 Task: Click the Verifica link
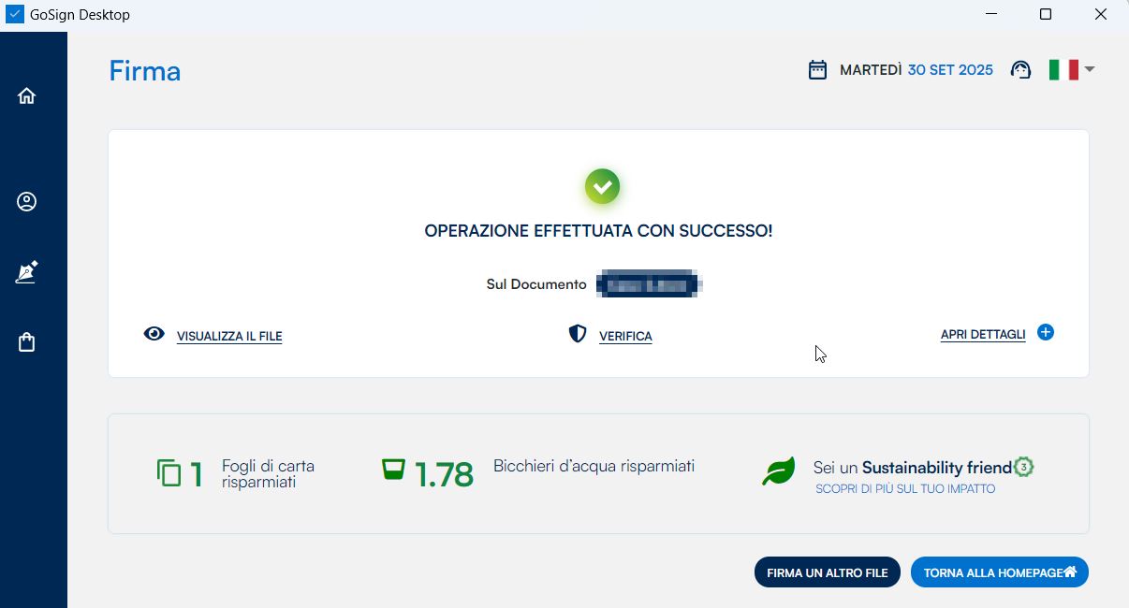point(625,337)
